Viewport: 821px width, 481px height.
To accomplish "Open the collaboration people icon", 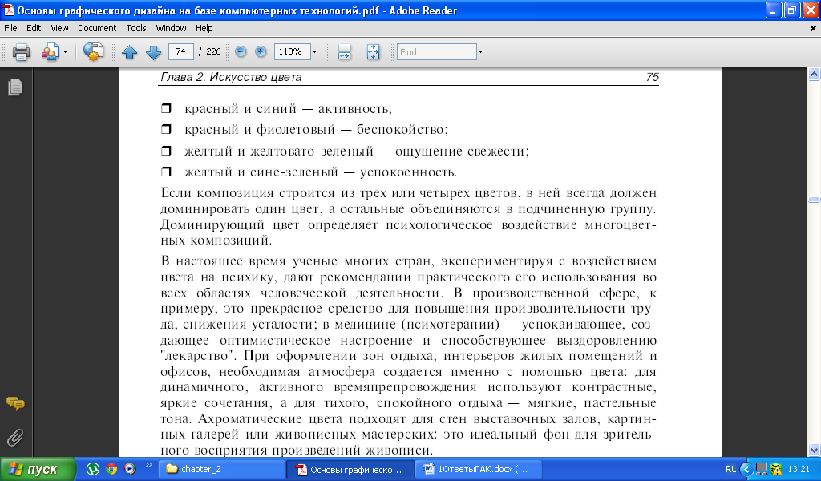I will point(50,52).
